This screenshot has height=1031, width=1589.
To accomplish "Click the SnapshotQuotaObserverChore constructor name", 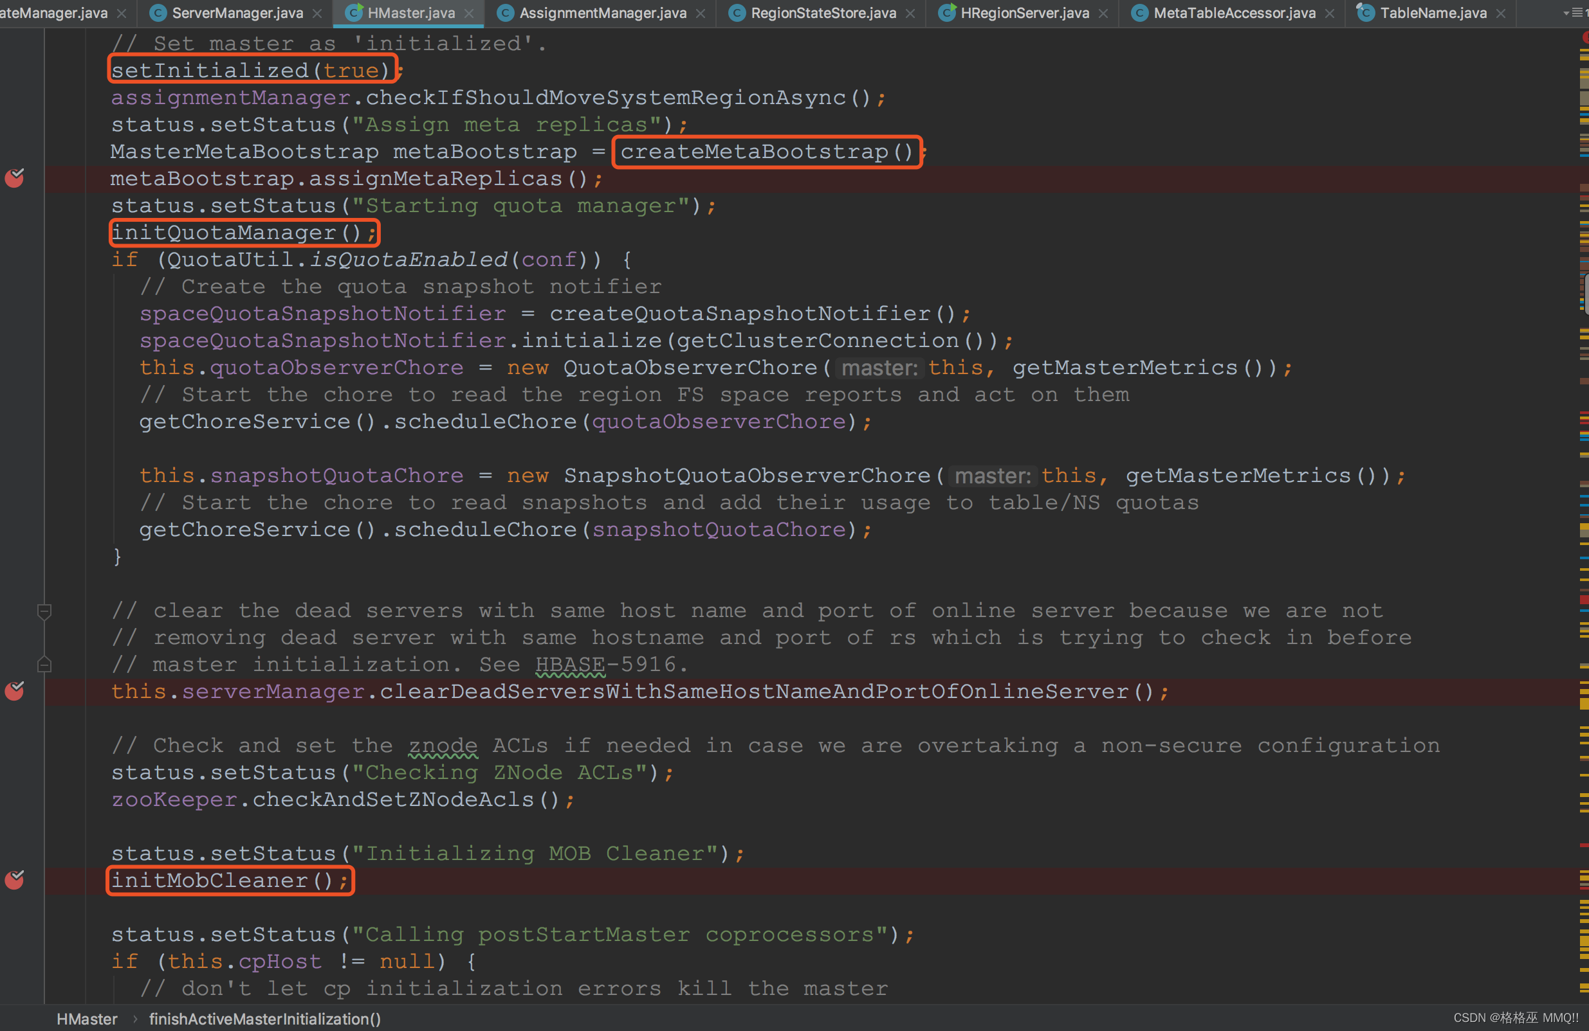I will click(747, 475).
